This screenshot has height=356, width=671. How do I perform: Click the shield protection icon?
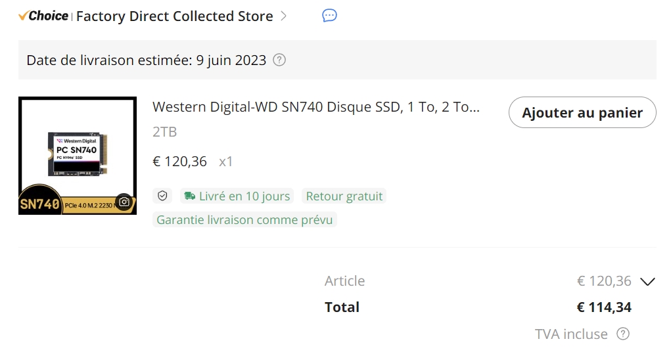[162, 196]
